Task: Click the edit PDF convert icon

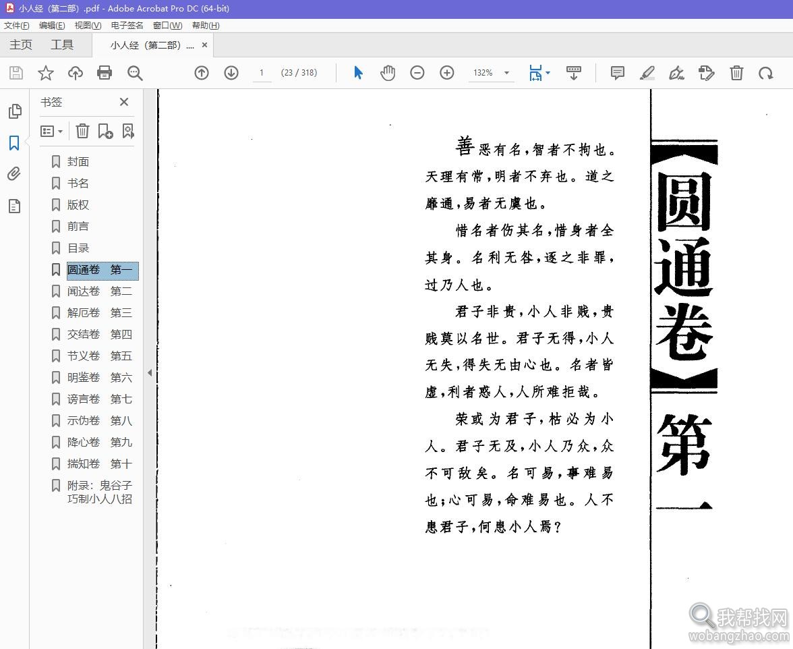Action: [707, 73]
